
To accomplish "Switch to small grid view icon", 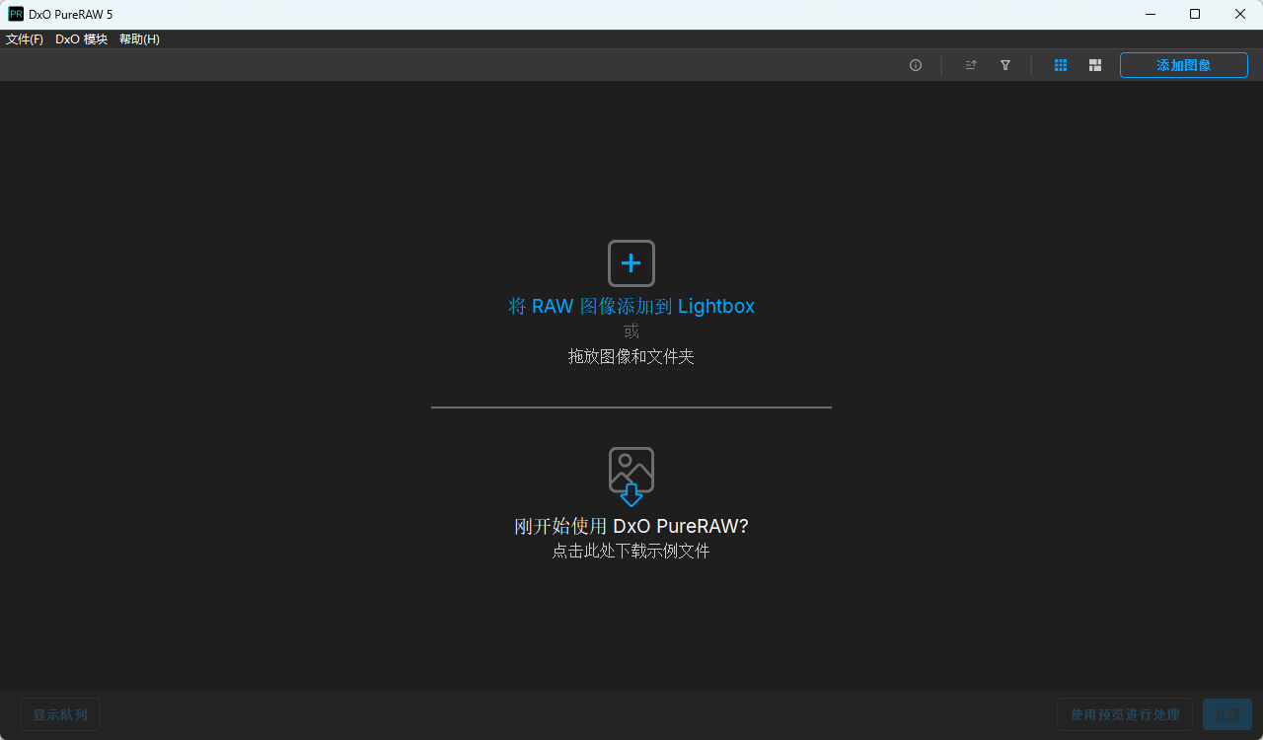I will (x=1061, y=65).
